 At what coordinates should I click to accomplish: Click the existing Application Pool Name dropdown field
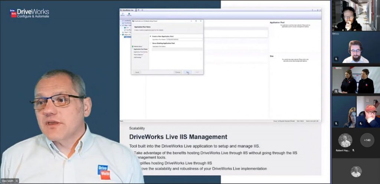pos(177,49)
